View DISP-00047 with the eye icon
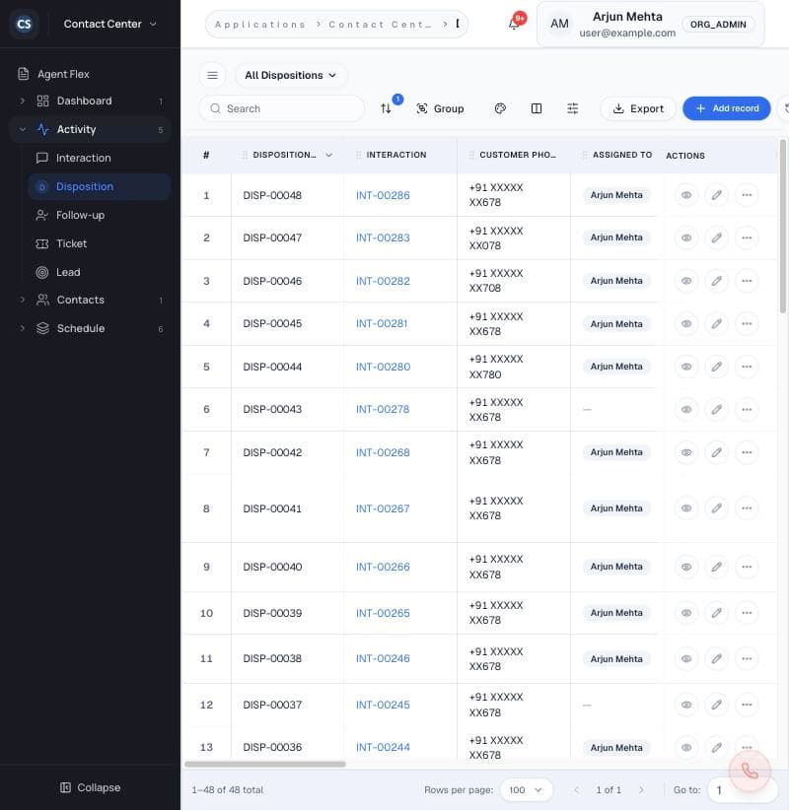 pyautogui.click(x=686, y=238)
